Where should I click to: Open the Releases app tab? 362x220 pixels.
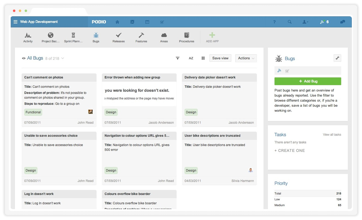pos(118,38)
